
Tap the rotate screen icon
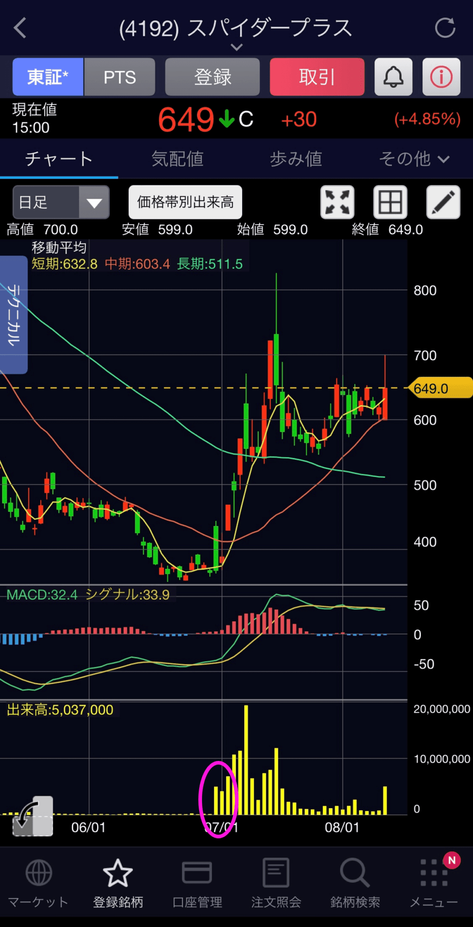33,816
